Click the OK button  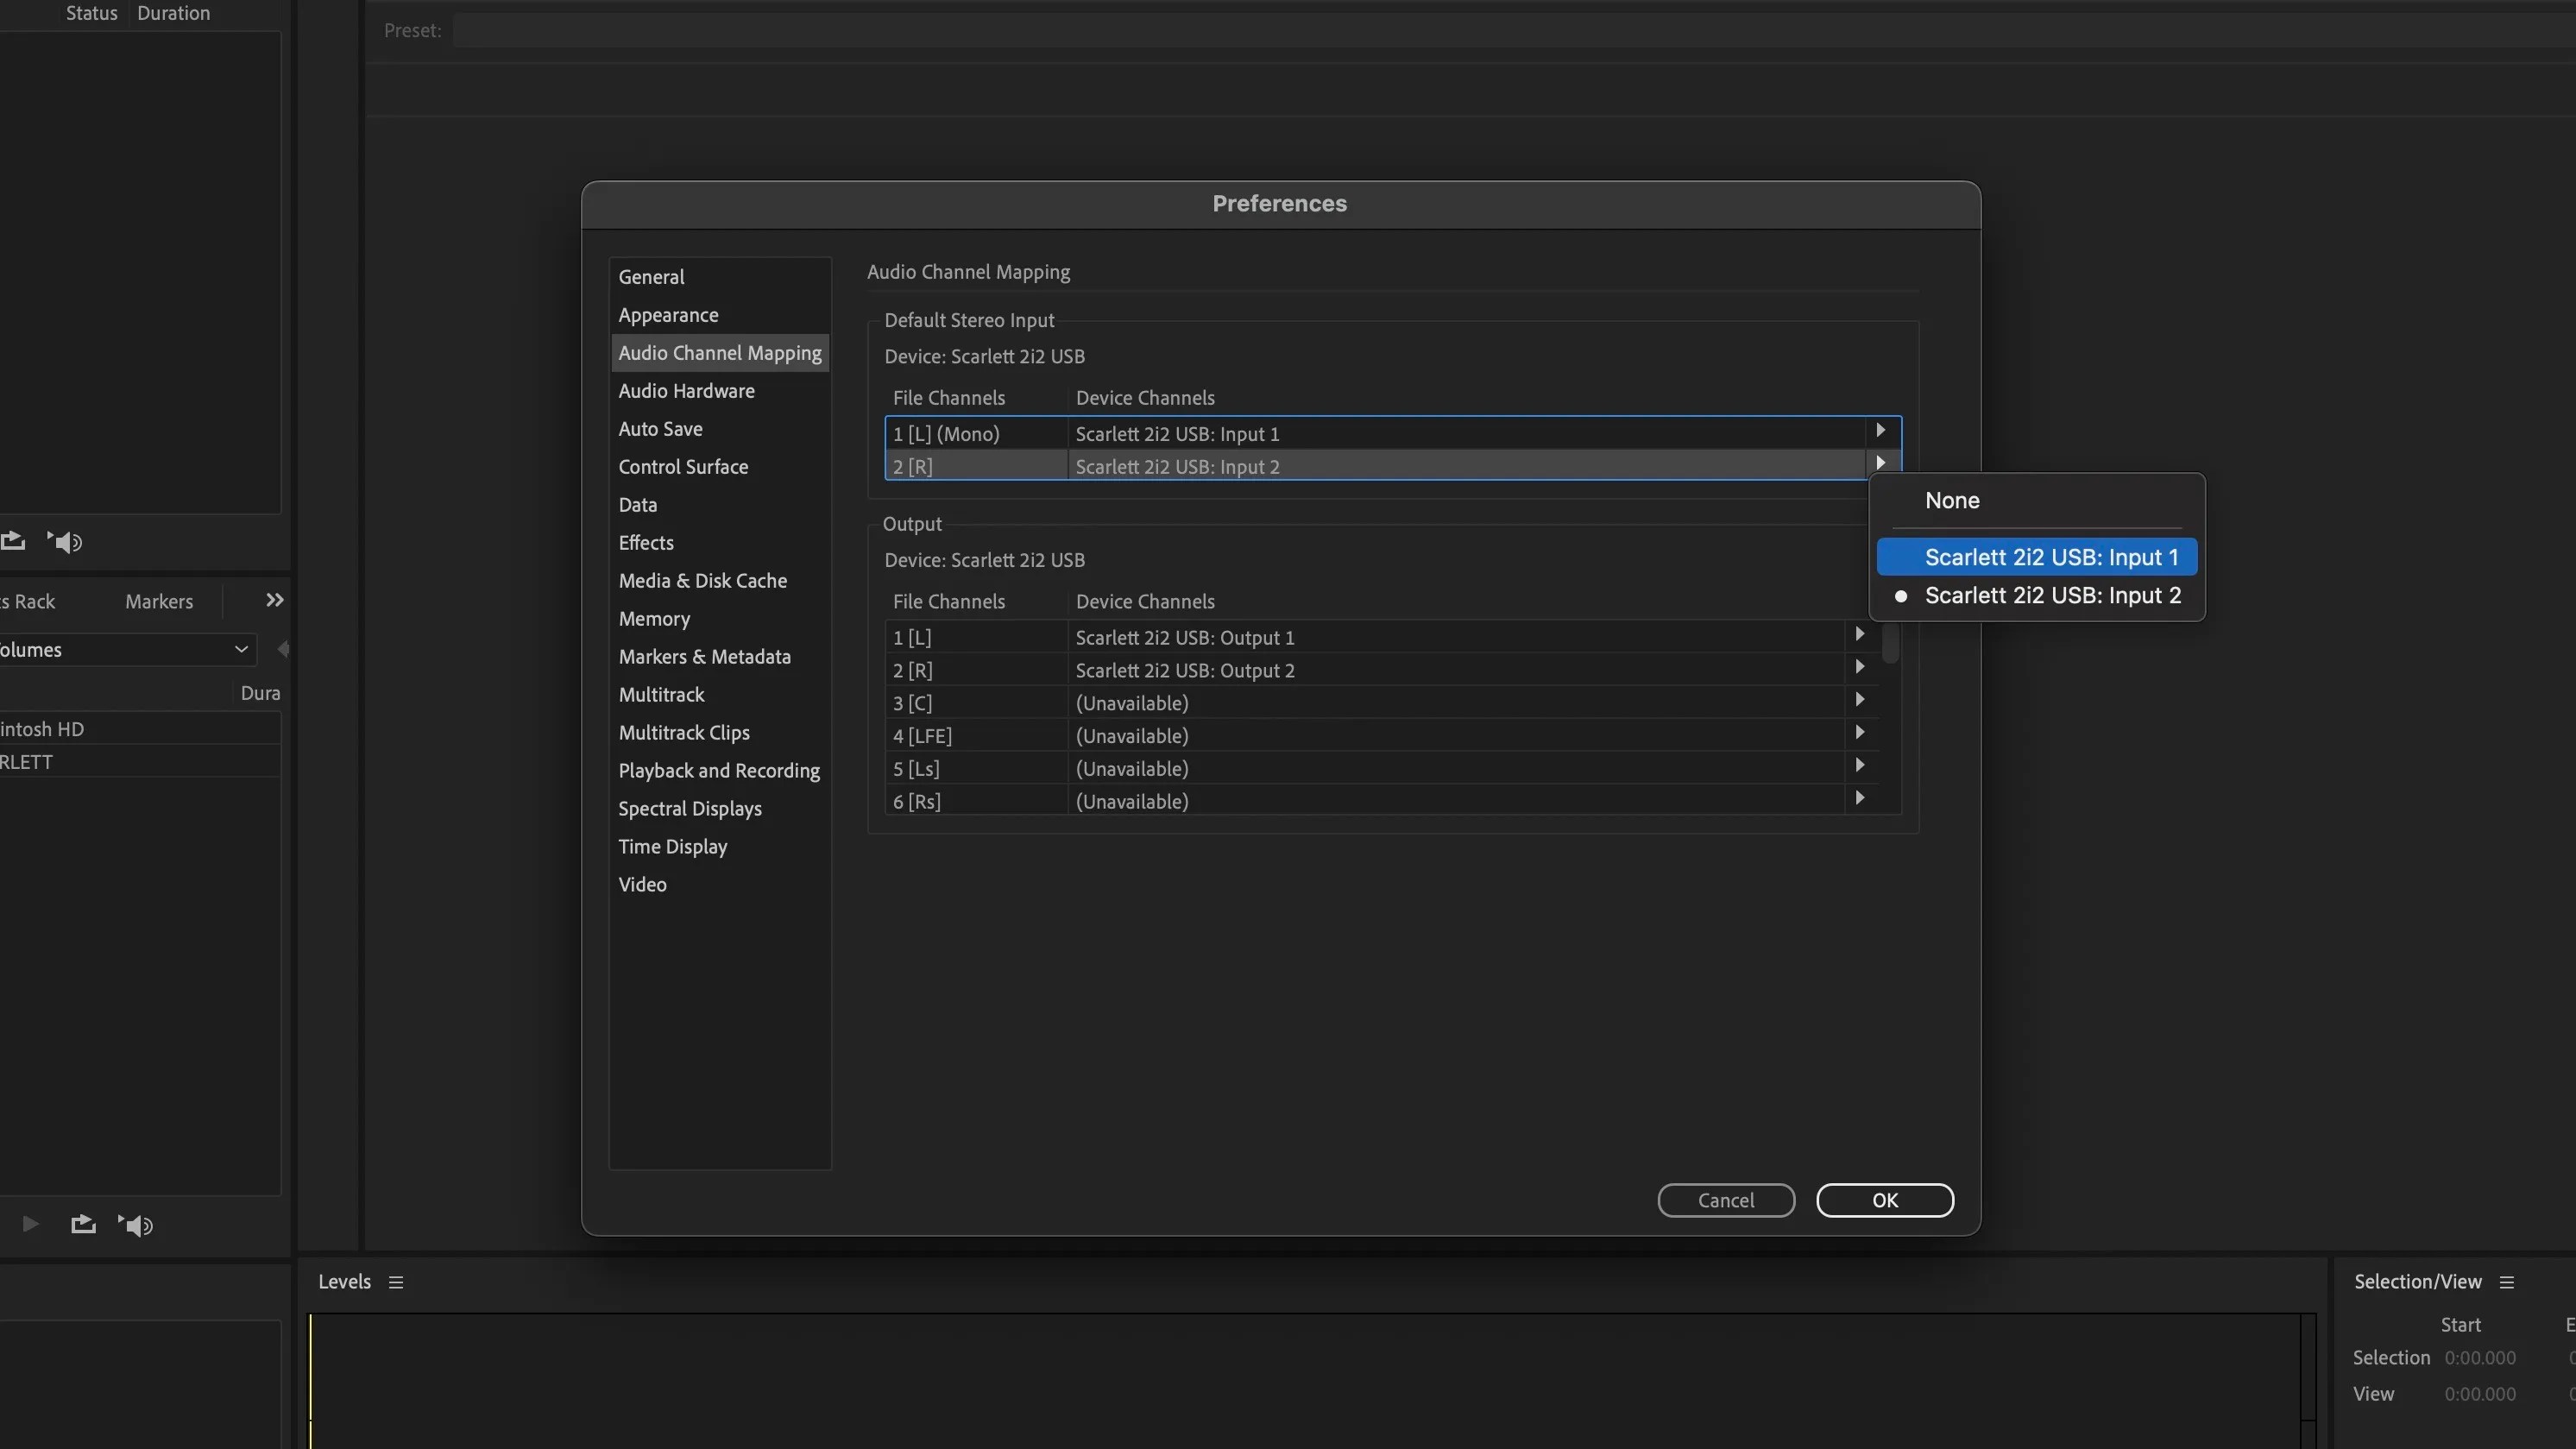tap(1884, 1199)
